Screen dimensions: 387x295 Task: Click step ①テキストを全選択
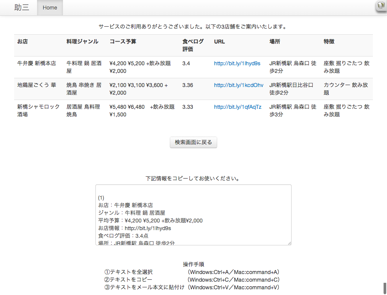click(x=128, y=272)
